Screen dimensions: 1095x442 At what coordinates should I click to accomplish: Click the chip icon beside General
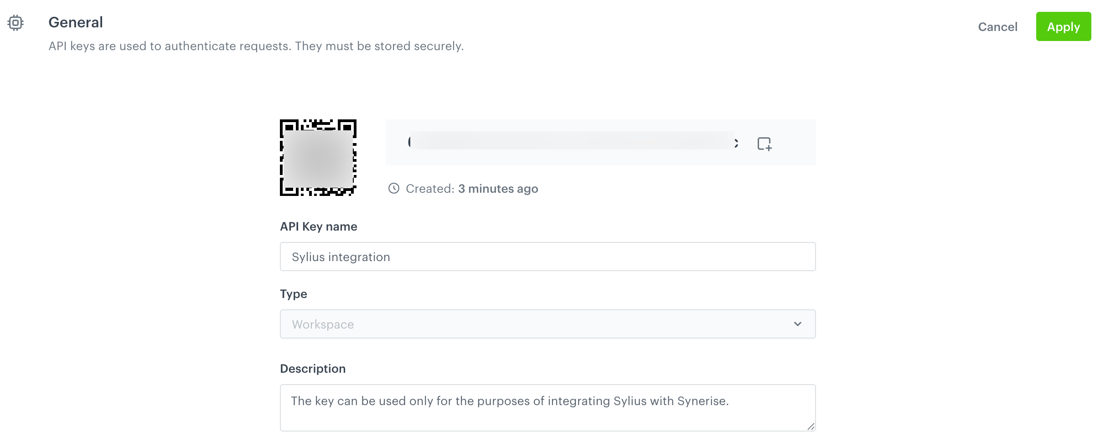click(x=15, y=23)
